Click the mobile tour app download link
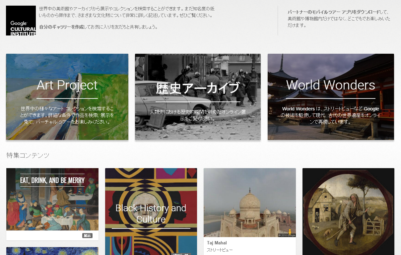Viewport: 401px width, 255px height. point(333,12)
